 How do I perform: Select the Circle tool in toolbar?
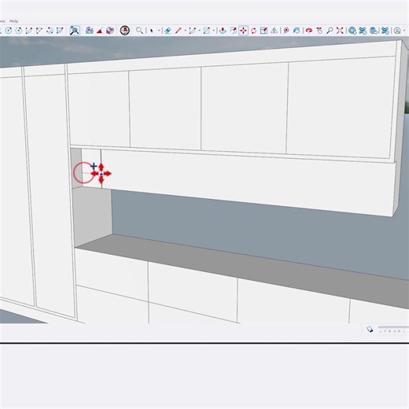(x=9, y=31)
